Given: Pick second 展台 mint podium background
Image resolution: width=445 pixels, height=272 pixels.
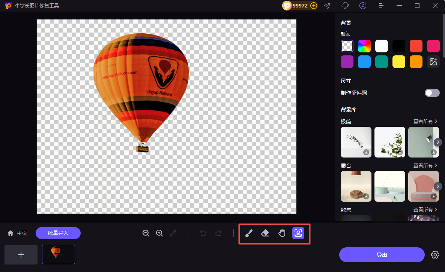Looking at the screenshot, I should pyautogui.click(x=390, y=186).
